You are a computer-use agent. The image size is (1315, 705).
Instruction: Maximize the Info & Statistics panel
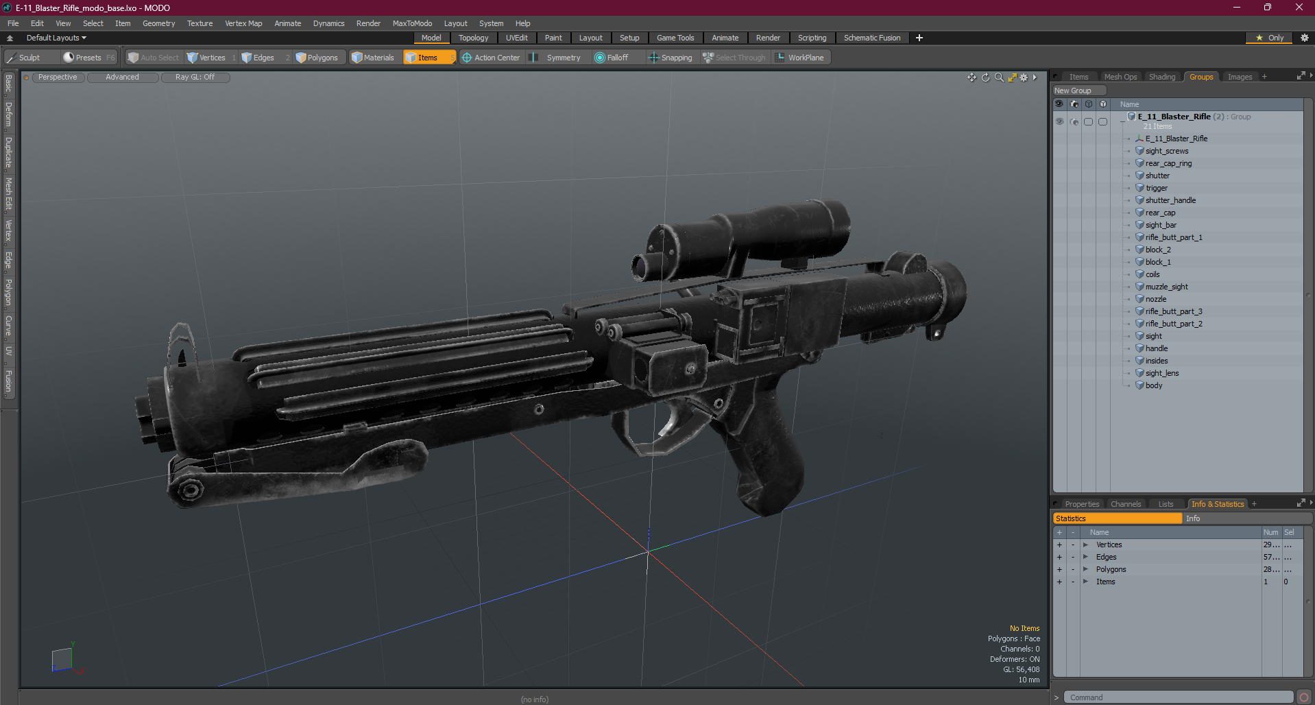pyautogui.click(x=1301, y=503)
